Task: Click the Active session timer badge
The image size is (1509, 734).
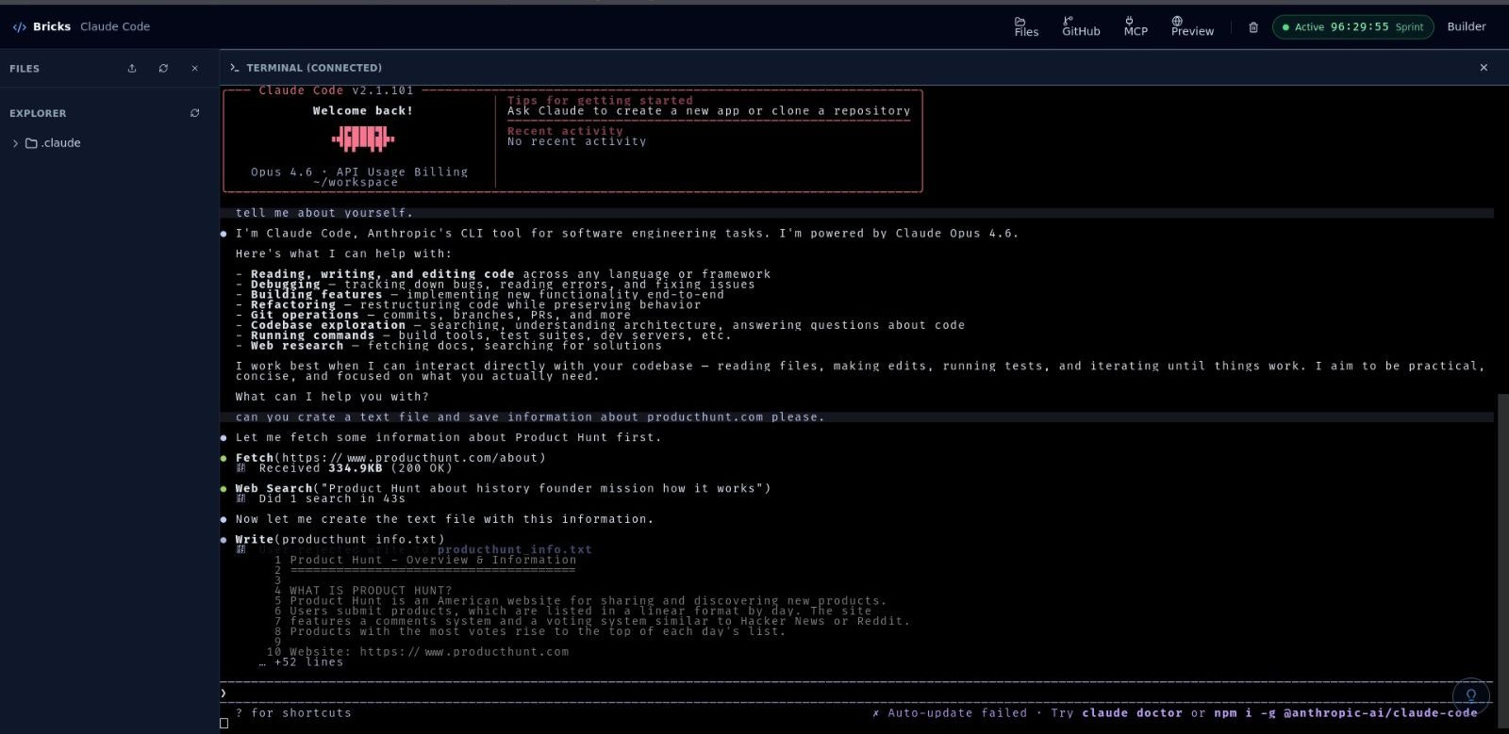Action: (1352, 27)
